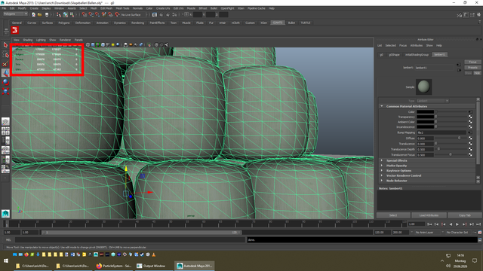
Task: Click the Select button in Attribute Editor
Action: pos(393,215)
